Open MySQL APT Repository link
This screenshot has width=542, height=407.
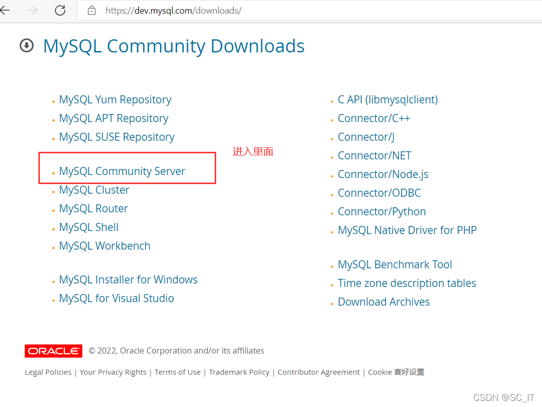(x=114, y=118)
